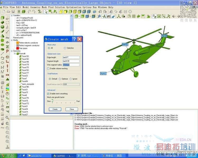Click the back navigation arrow in view toolbar
The width and height of the screenshot is (198, 158).
(x=174, y=16)
